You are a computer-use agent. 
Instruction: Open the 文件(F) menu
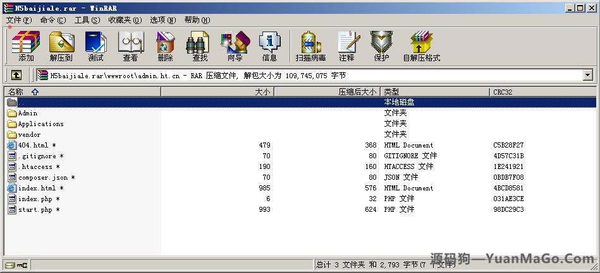pos(19,20)
